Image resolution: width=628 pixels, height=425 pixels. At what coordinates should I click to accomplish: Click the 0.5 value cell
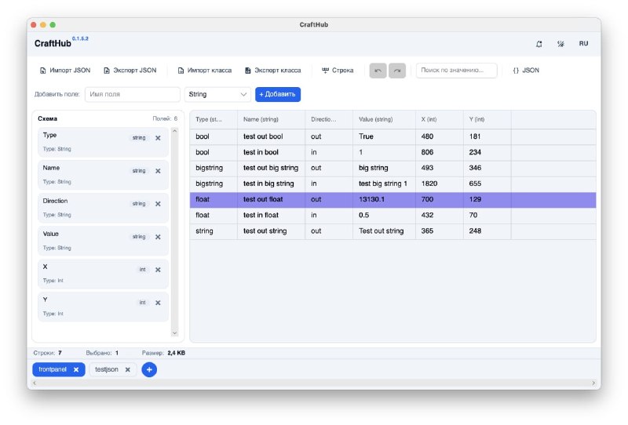(x=384, y=216)
